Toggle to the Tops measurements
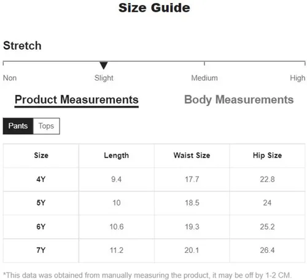 point(46,126)
